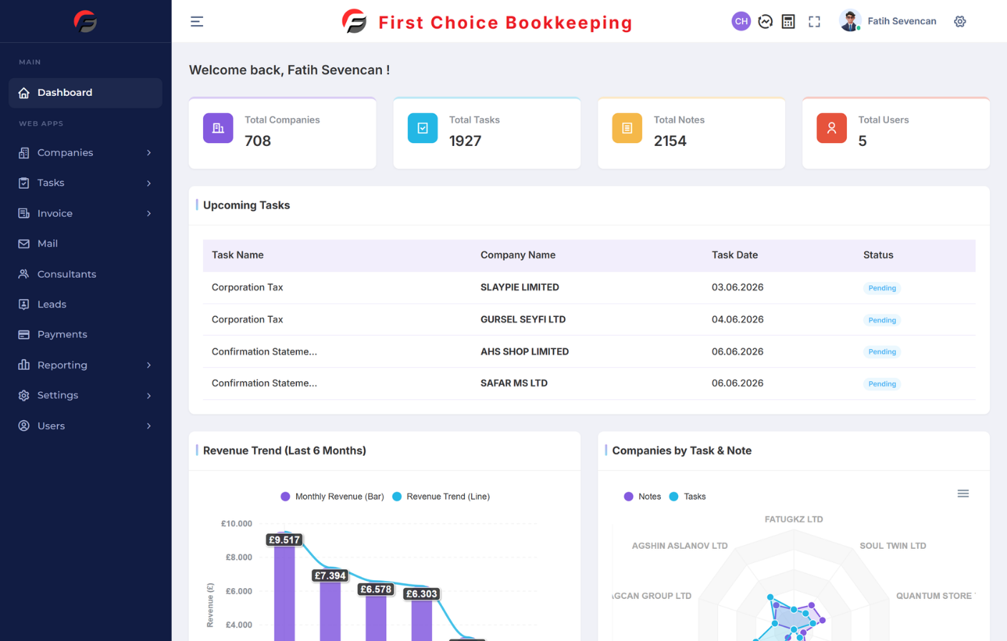1007x641 pixels.
Task: Click the £9.517 revenue bar label
Action: click(x=284, y=540)
